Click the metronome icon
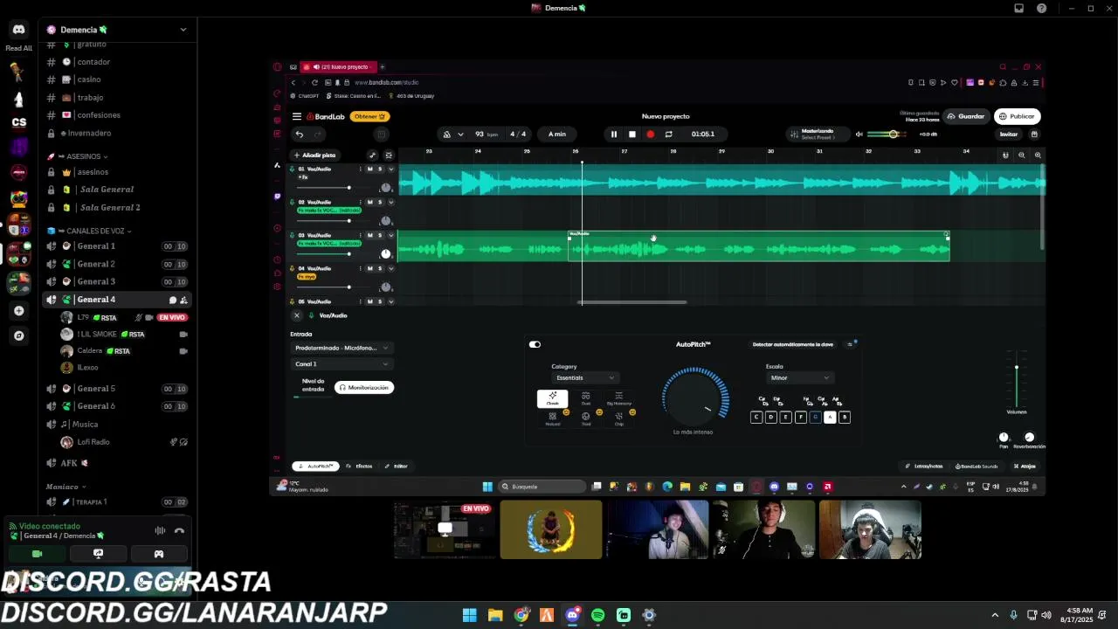 coord(447,135)
